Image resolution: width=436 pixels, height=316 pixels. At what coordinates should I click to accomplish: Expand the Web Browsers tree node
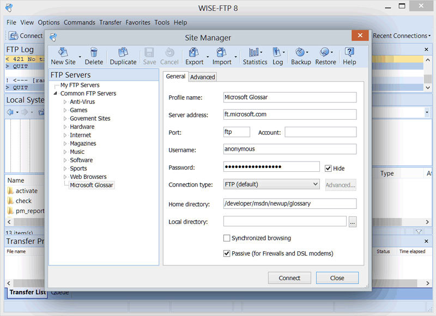pyautogui.click(x=65, y=177)
